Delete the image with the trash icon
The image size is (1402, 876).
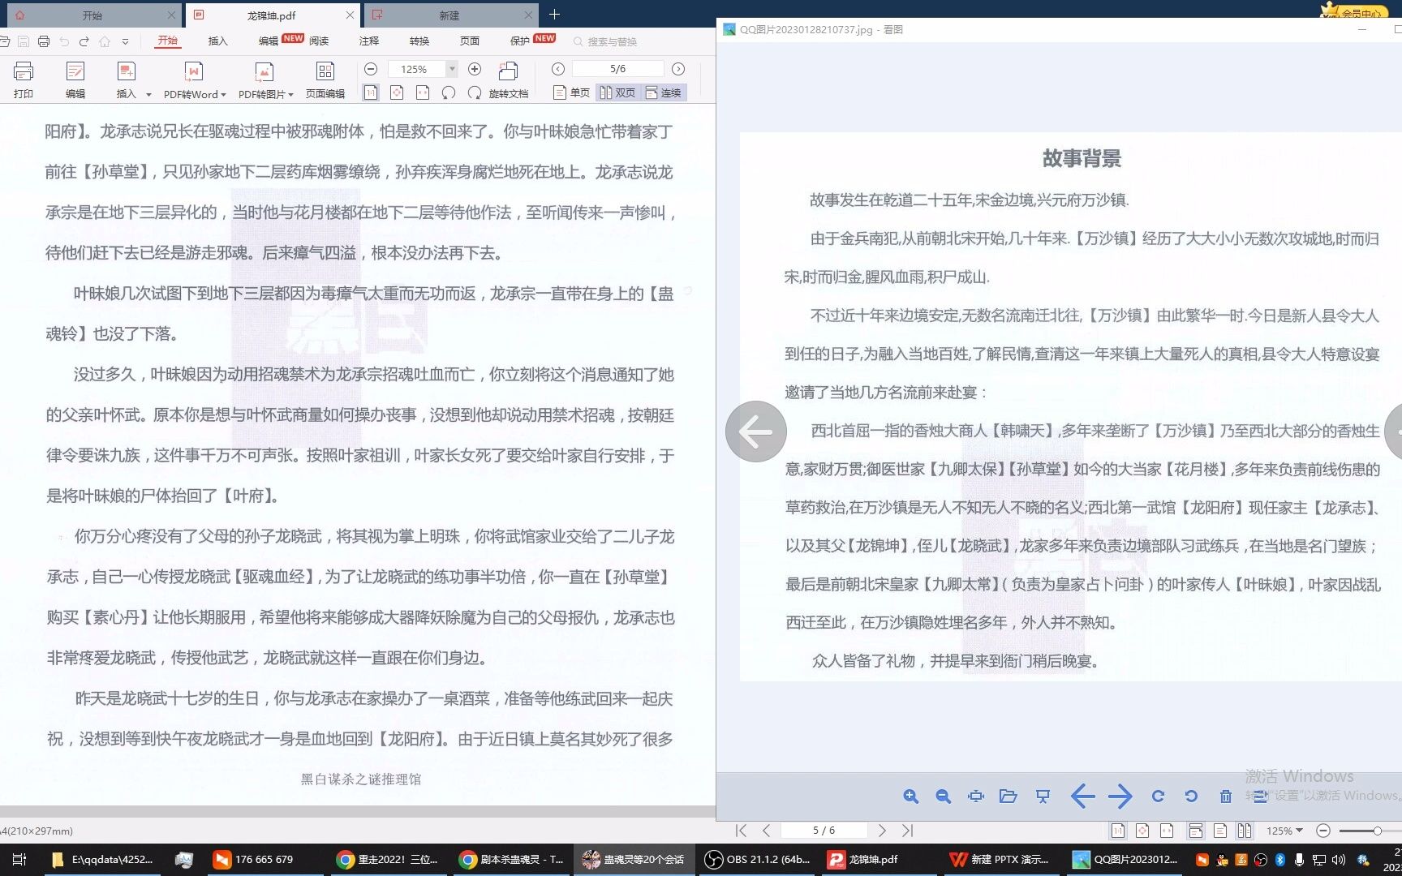click(1225, 797)
